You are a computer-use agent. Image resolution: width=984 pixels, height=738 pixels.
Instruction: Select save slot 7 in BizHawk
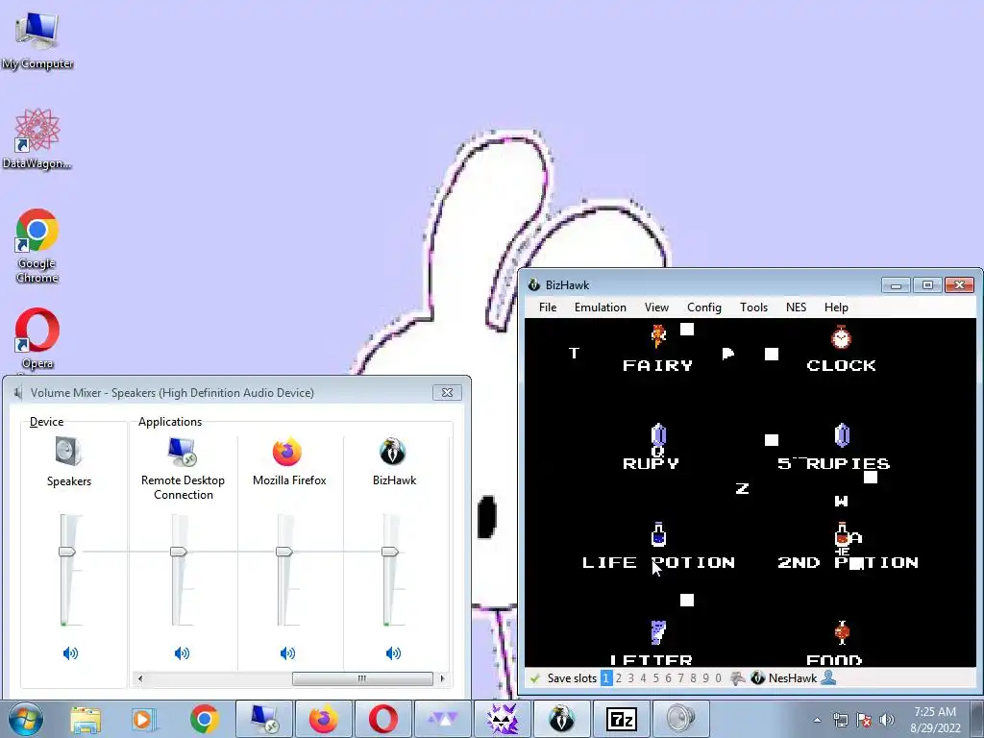click(680, 678)
